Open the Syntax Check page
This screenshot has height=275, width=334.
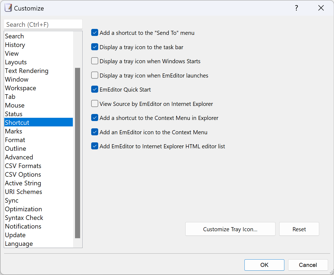point(39,217)
